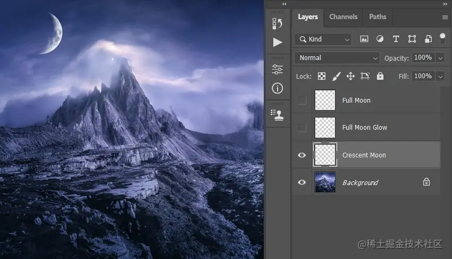Lock all padlock icon in Lock row
Screen dimensions: 452x259
click(380, 76)
